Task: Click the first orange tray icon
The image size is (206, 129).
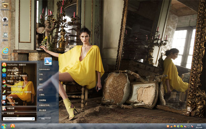Action: tap(168, 126)
